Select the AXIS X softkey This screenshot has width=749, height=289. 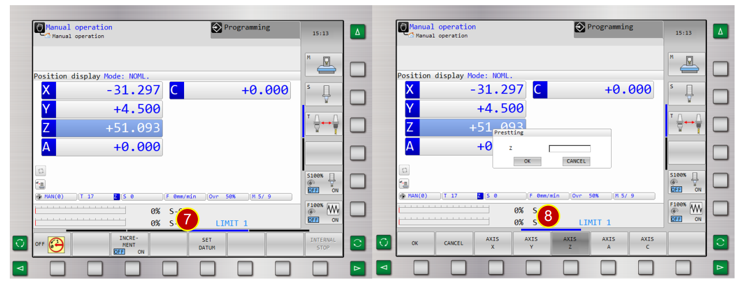click(492, 243)
